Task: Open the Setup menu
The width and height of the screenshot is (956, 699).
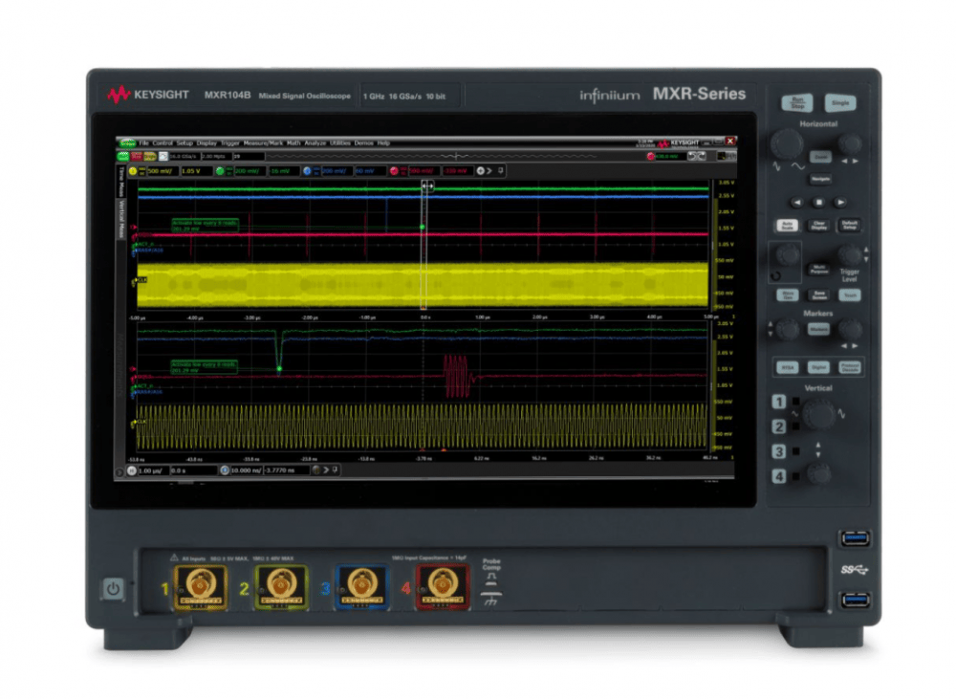Action: tap(185, 142)
